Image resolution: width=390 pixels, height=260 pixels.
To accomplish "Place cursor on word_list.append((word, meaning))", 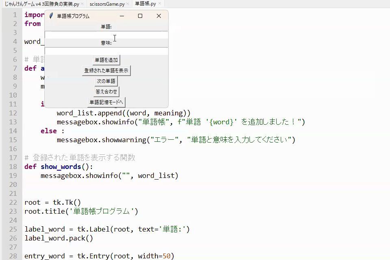I will click(123, 113).
